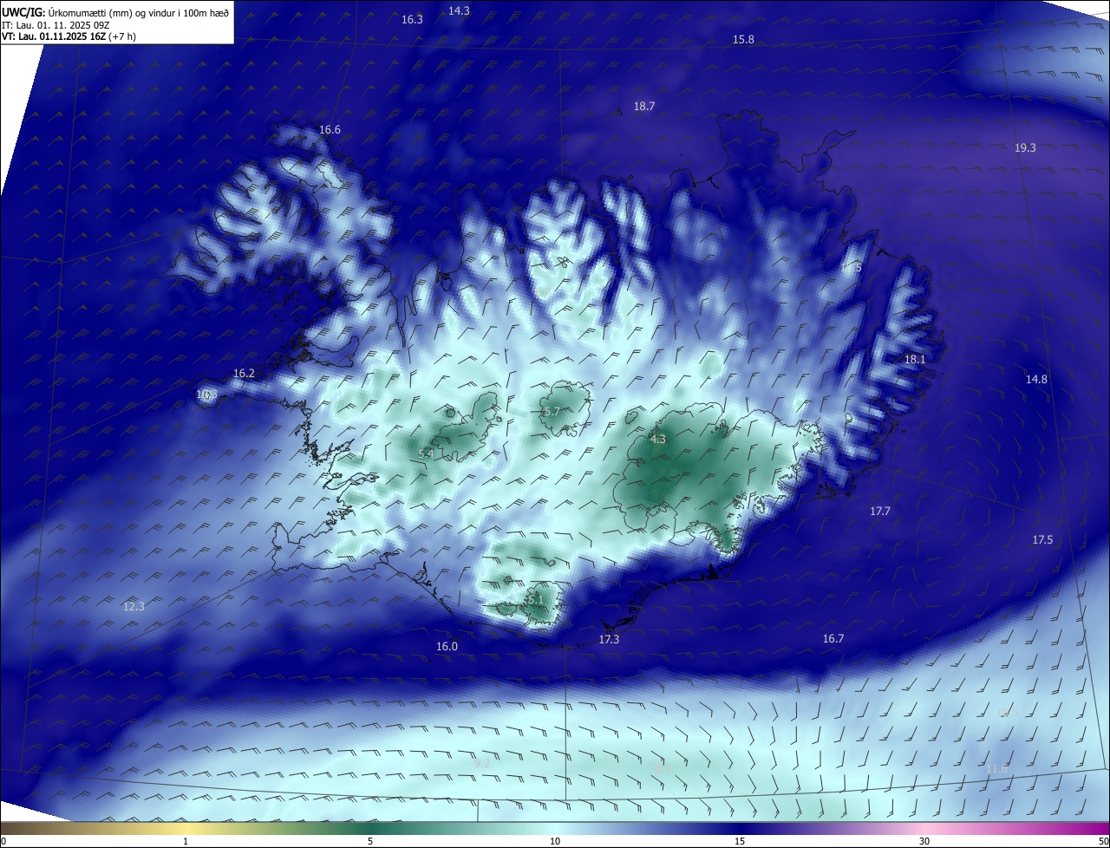Select the 'VT: Lau. 01.11.2025 16Z (+7 h)' line

pyautogui.click(x=69, y=36)
